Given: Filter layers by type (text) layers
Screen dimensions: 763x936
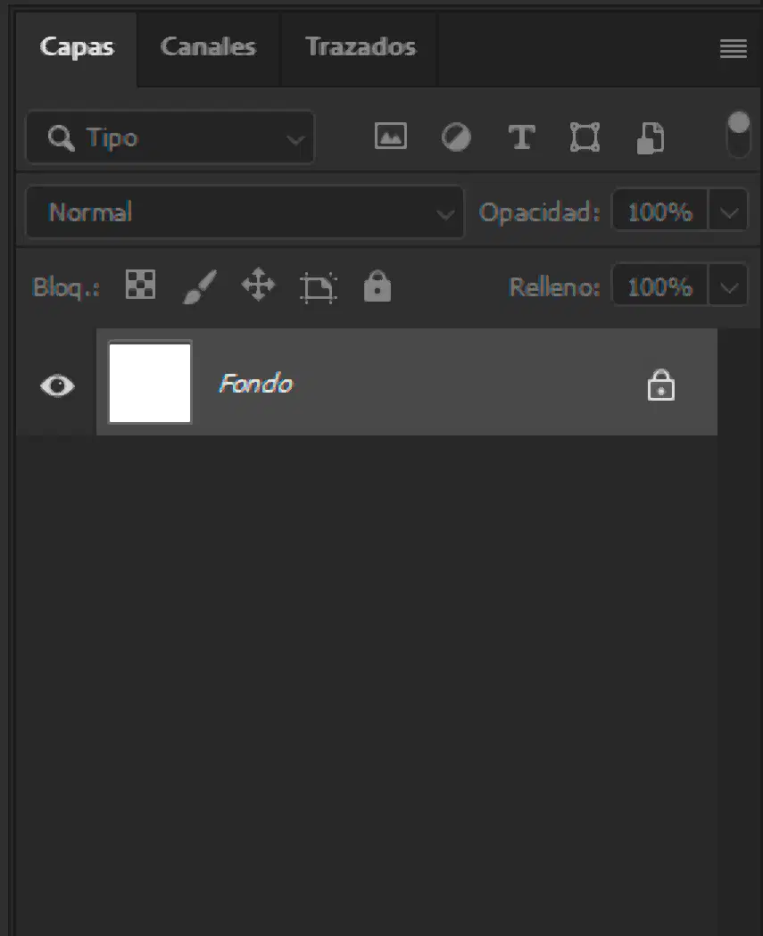Looking at the screenshot, I should point(521,137).
